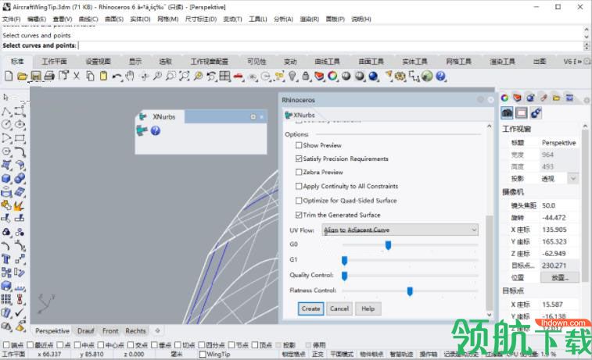Click the light bulb Hide objects icon
Viewport: 592px width, 360px height.
point(292,77)
